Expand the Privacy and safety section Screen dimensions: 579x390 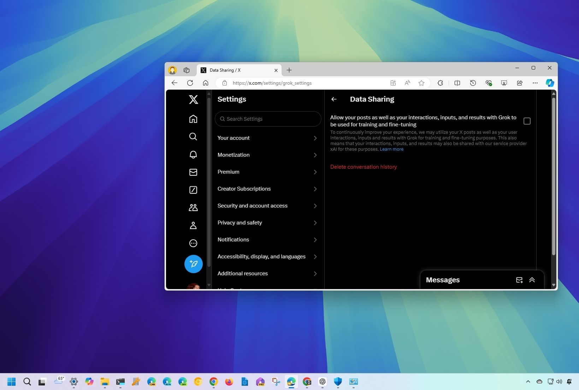coord(267,223)
